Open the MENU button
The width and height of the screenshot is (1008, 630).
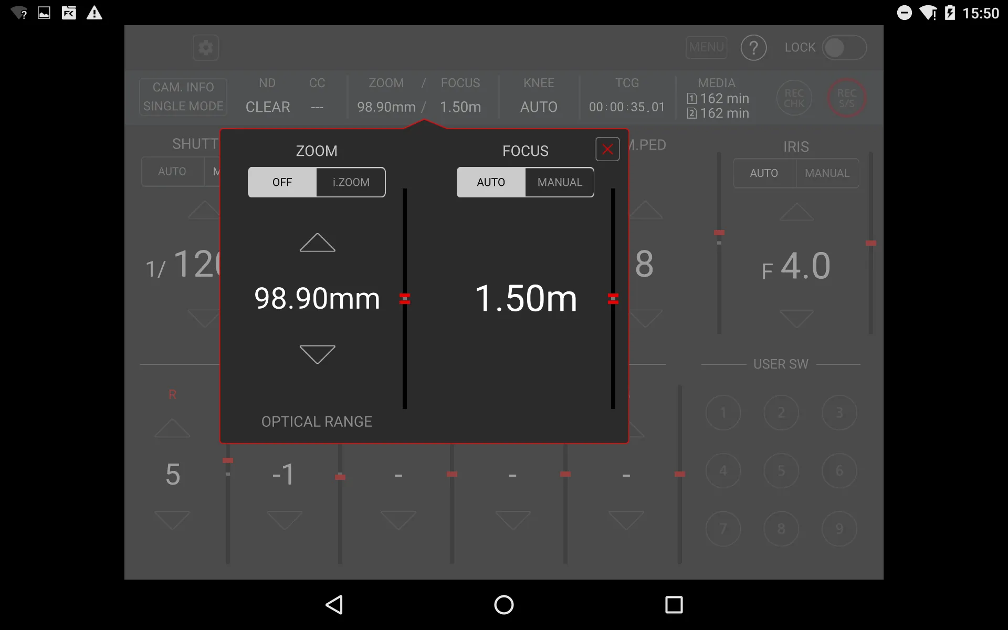(707, 47)
